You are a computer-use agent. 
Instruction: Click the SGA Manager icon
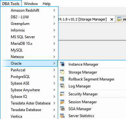click(62, 109)
